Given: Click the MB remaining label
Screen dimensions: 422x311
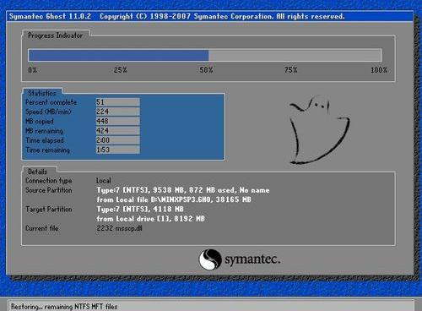Looking at the screenshot, I should [x=44, y=131].
